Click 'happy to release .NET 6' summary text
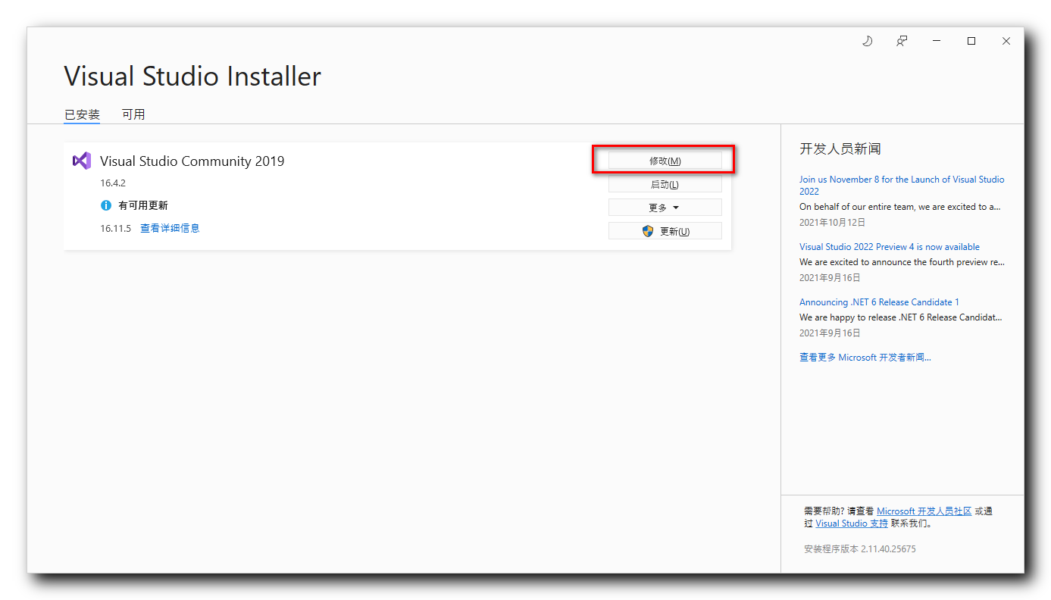The image size is (1051, 600). click(x=902, y=317)
